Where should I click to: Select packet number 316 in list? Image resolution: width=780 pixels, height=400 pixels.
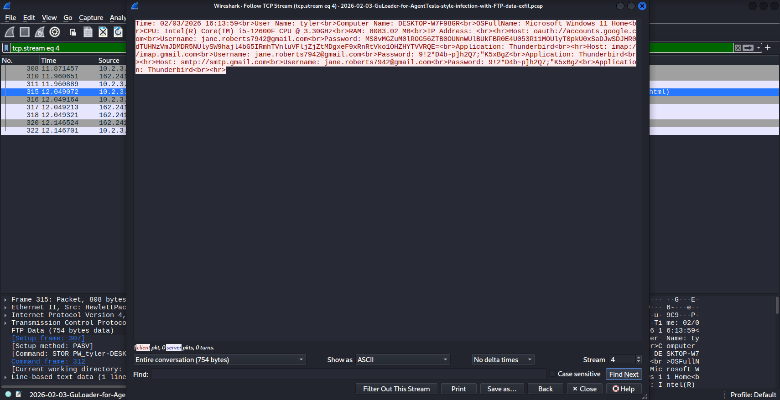click(63, 100)
